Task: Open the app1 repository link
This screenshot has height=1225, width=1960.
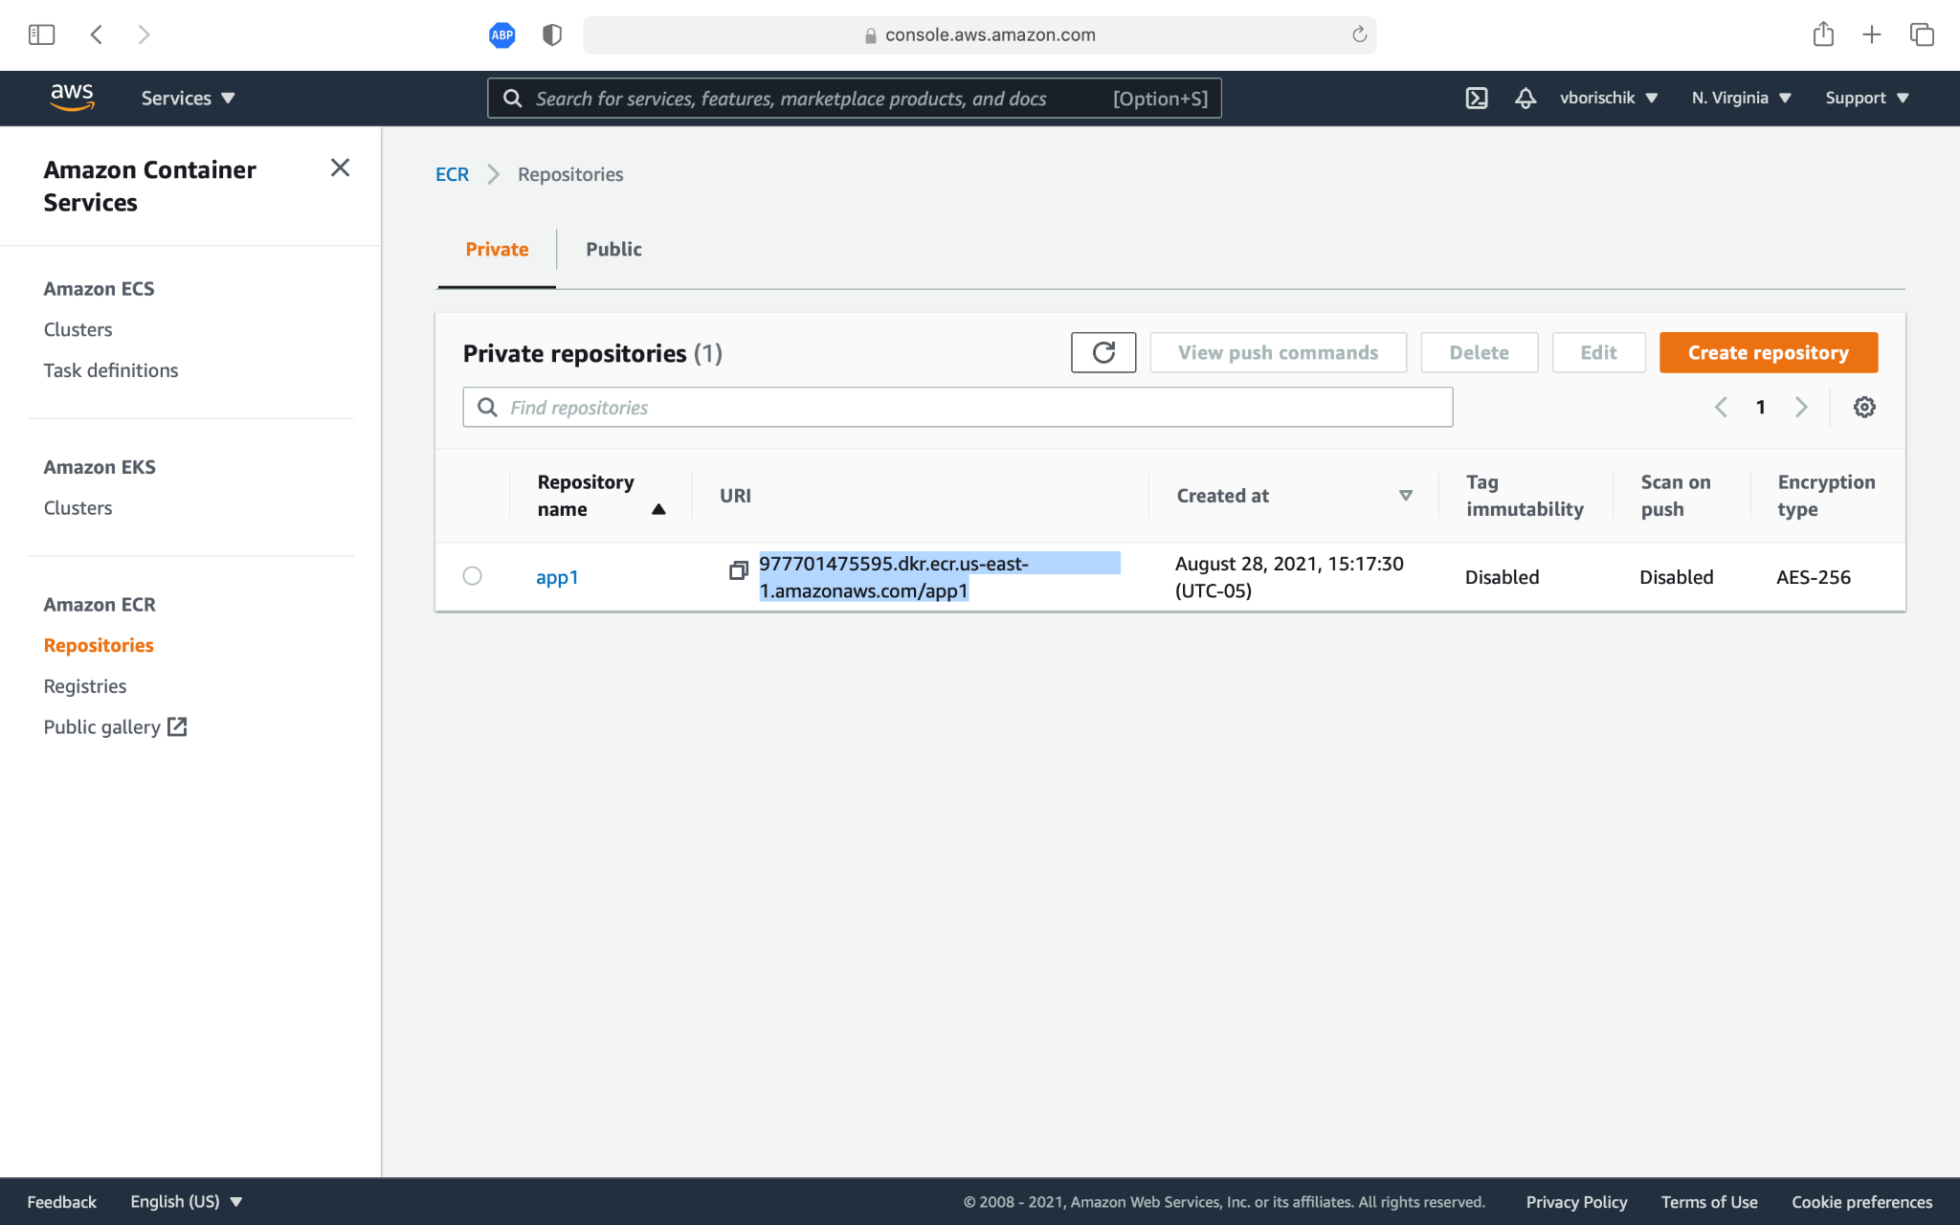Action: (557, 577)
